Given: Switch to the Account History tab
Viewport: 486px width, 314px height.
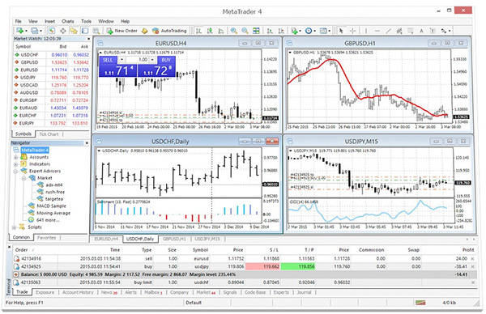Looking at the screenshot, I should click(x=78, y=292).
